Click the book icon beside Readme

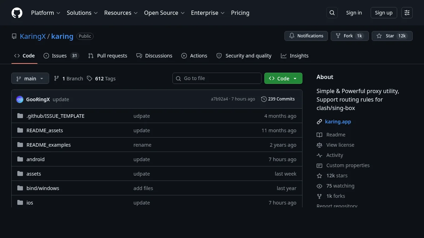[319, 135]
